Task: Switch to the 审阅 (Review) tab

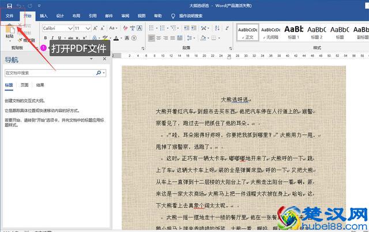Action: tap(125, 16)
